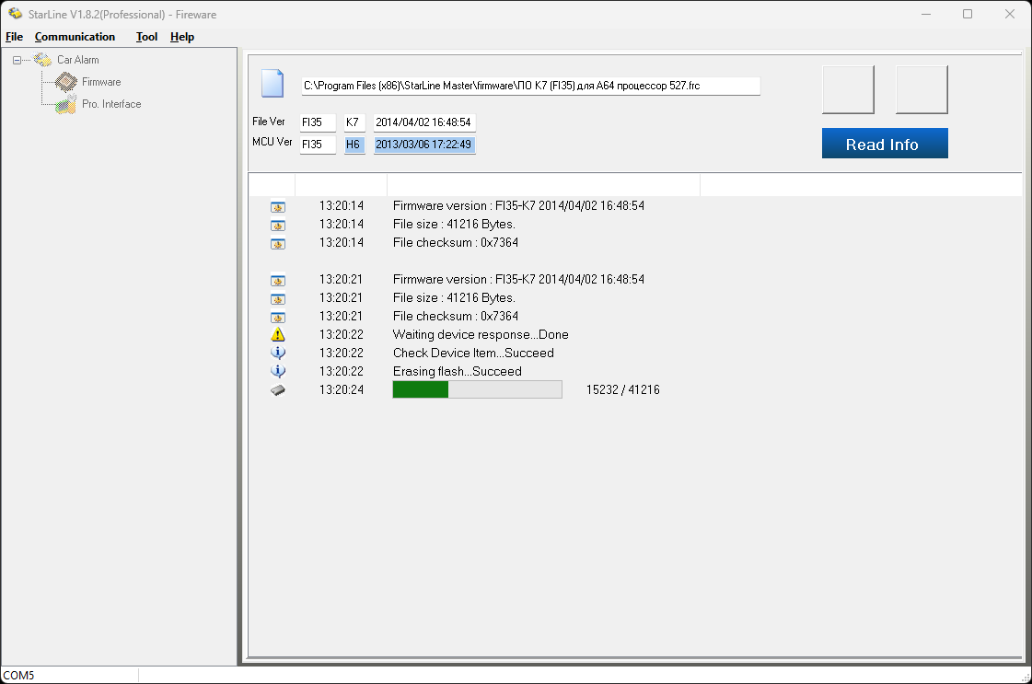
Task: Click the warning icon beside Waiting device response
Action: tap(278, 334)
